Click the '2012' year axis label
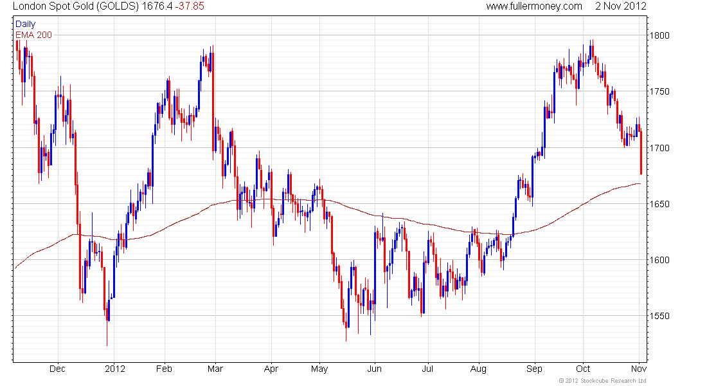 pos(115,369)
